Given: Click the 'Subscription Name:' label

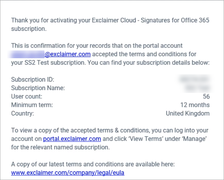Looking at the screenshot, I should (38, 88).
